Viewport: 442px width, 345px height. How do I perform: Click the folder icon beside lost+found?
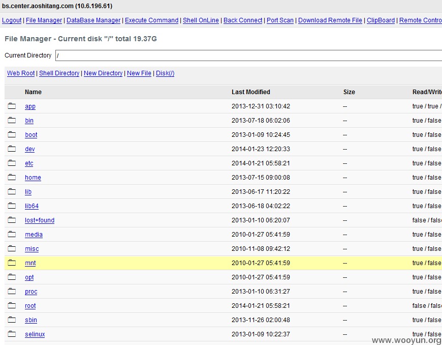12,220
